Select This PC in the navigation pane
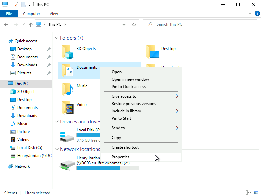This screenshot has width=261, height=196. (x=26, y=84)
